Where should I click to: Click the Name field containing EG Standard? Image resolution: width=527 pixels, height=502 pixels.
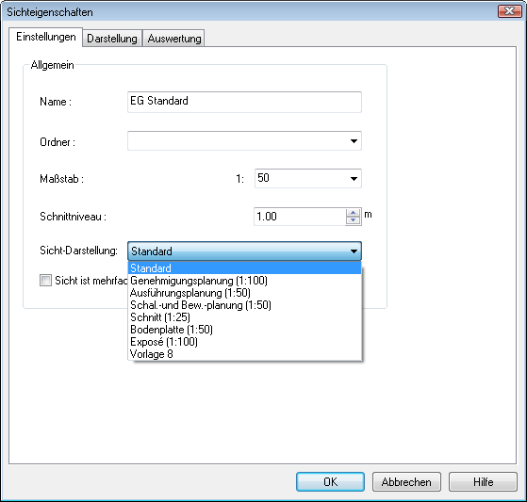coord(244,102)
